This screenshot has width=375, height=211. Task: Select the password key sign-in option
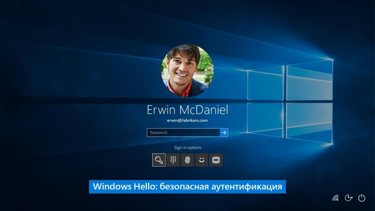point(159,160)
